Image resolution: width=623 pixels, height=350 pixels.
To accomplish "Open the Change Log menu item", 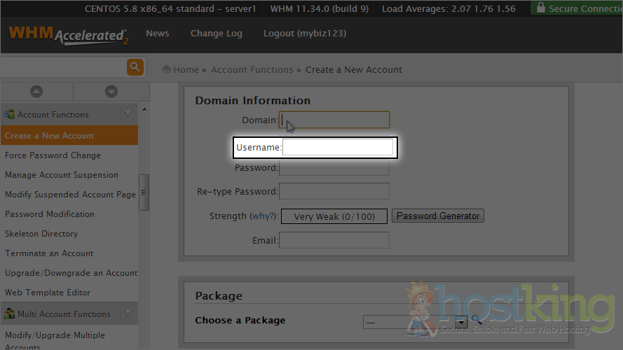I will click(x=216, y=34).
